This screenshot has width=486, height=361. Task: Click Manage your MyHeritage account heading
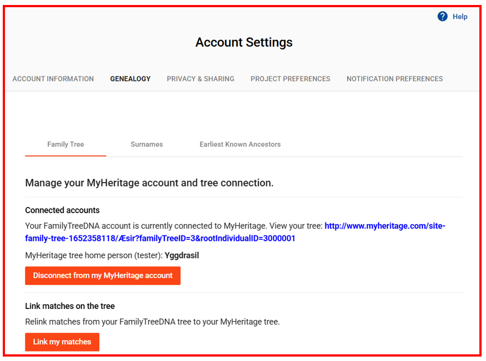149,183
